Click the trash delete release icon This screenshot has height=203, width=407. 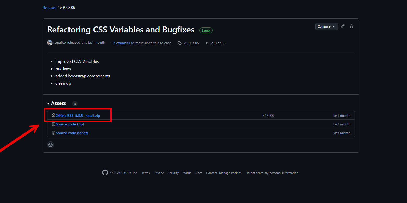(352, 26)
